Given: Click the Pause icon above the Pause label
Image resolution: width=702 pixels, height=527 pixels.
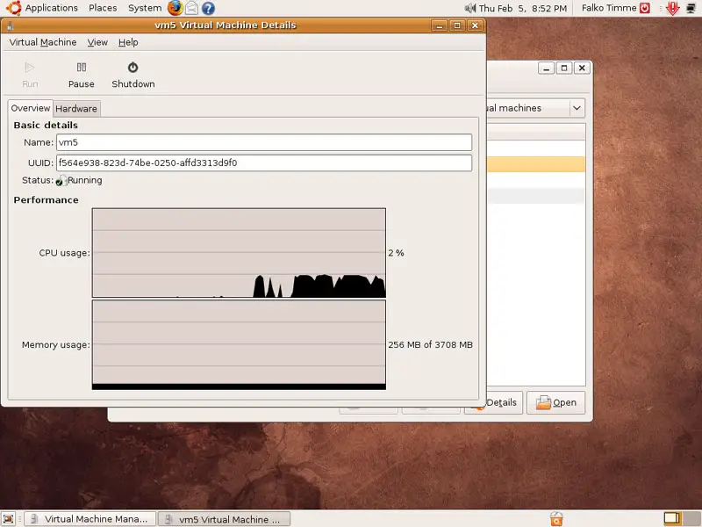Looking at the screenshot, I should click(81, 68).
